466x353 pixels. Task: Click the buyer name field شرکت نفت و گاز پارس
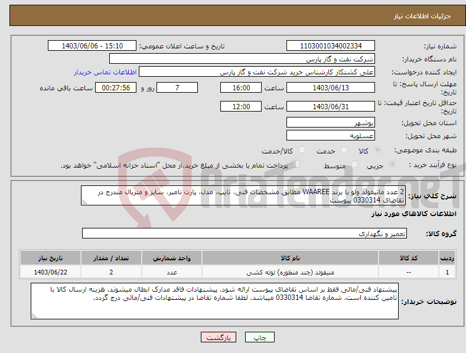(242, 58)
